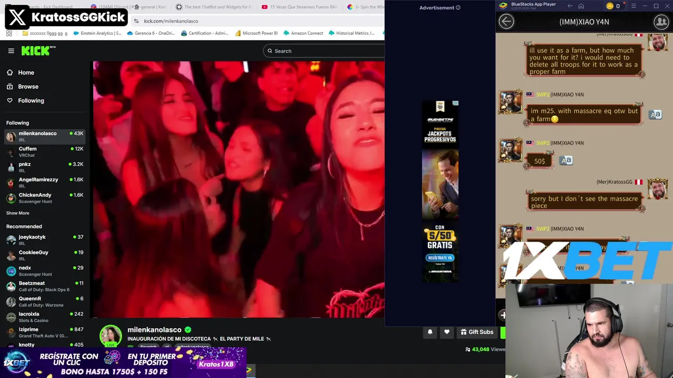Open the browser apps grid in the bookmarks bar

tap(9, 33)
